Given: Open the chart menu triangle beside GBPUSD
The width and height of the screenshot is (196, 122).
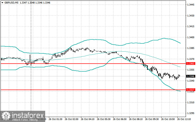Looking at the screenshot, I should click(x=2, y=2).
